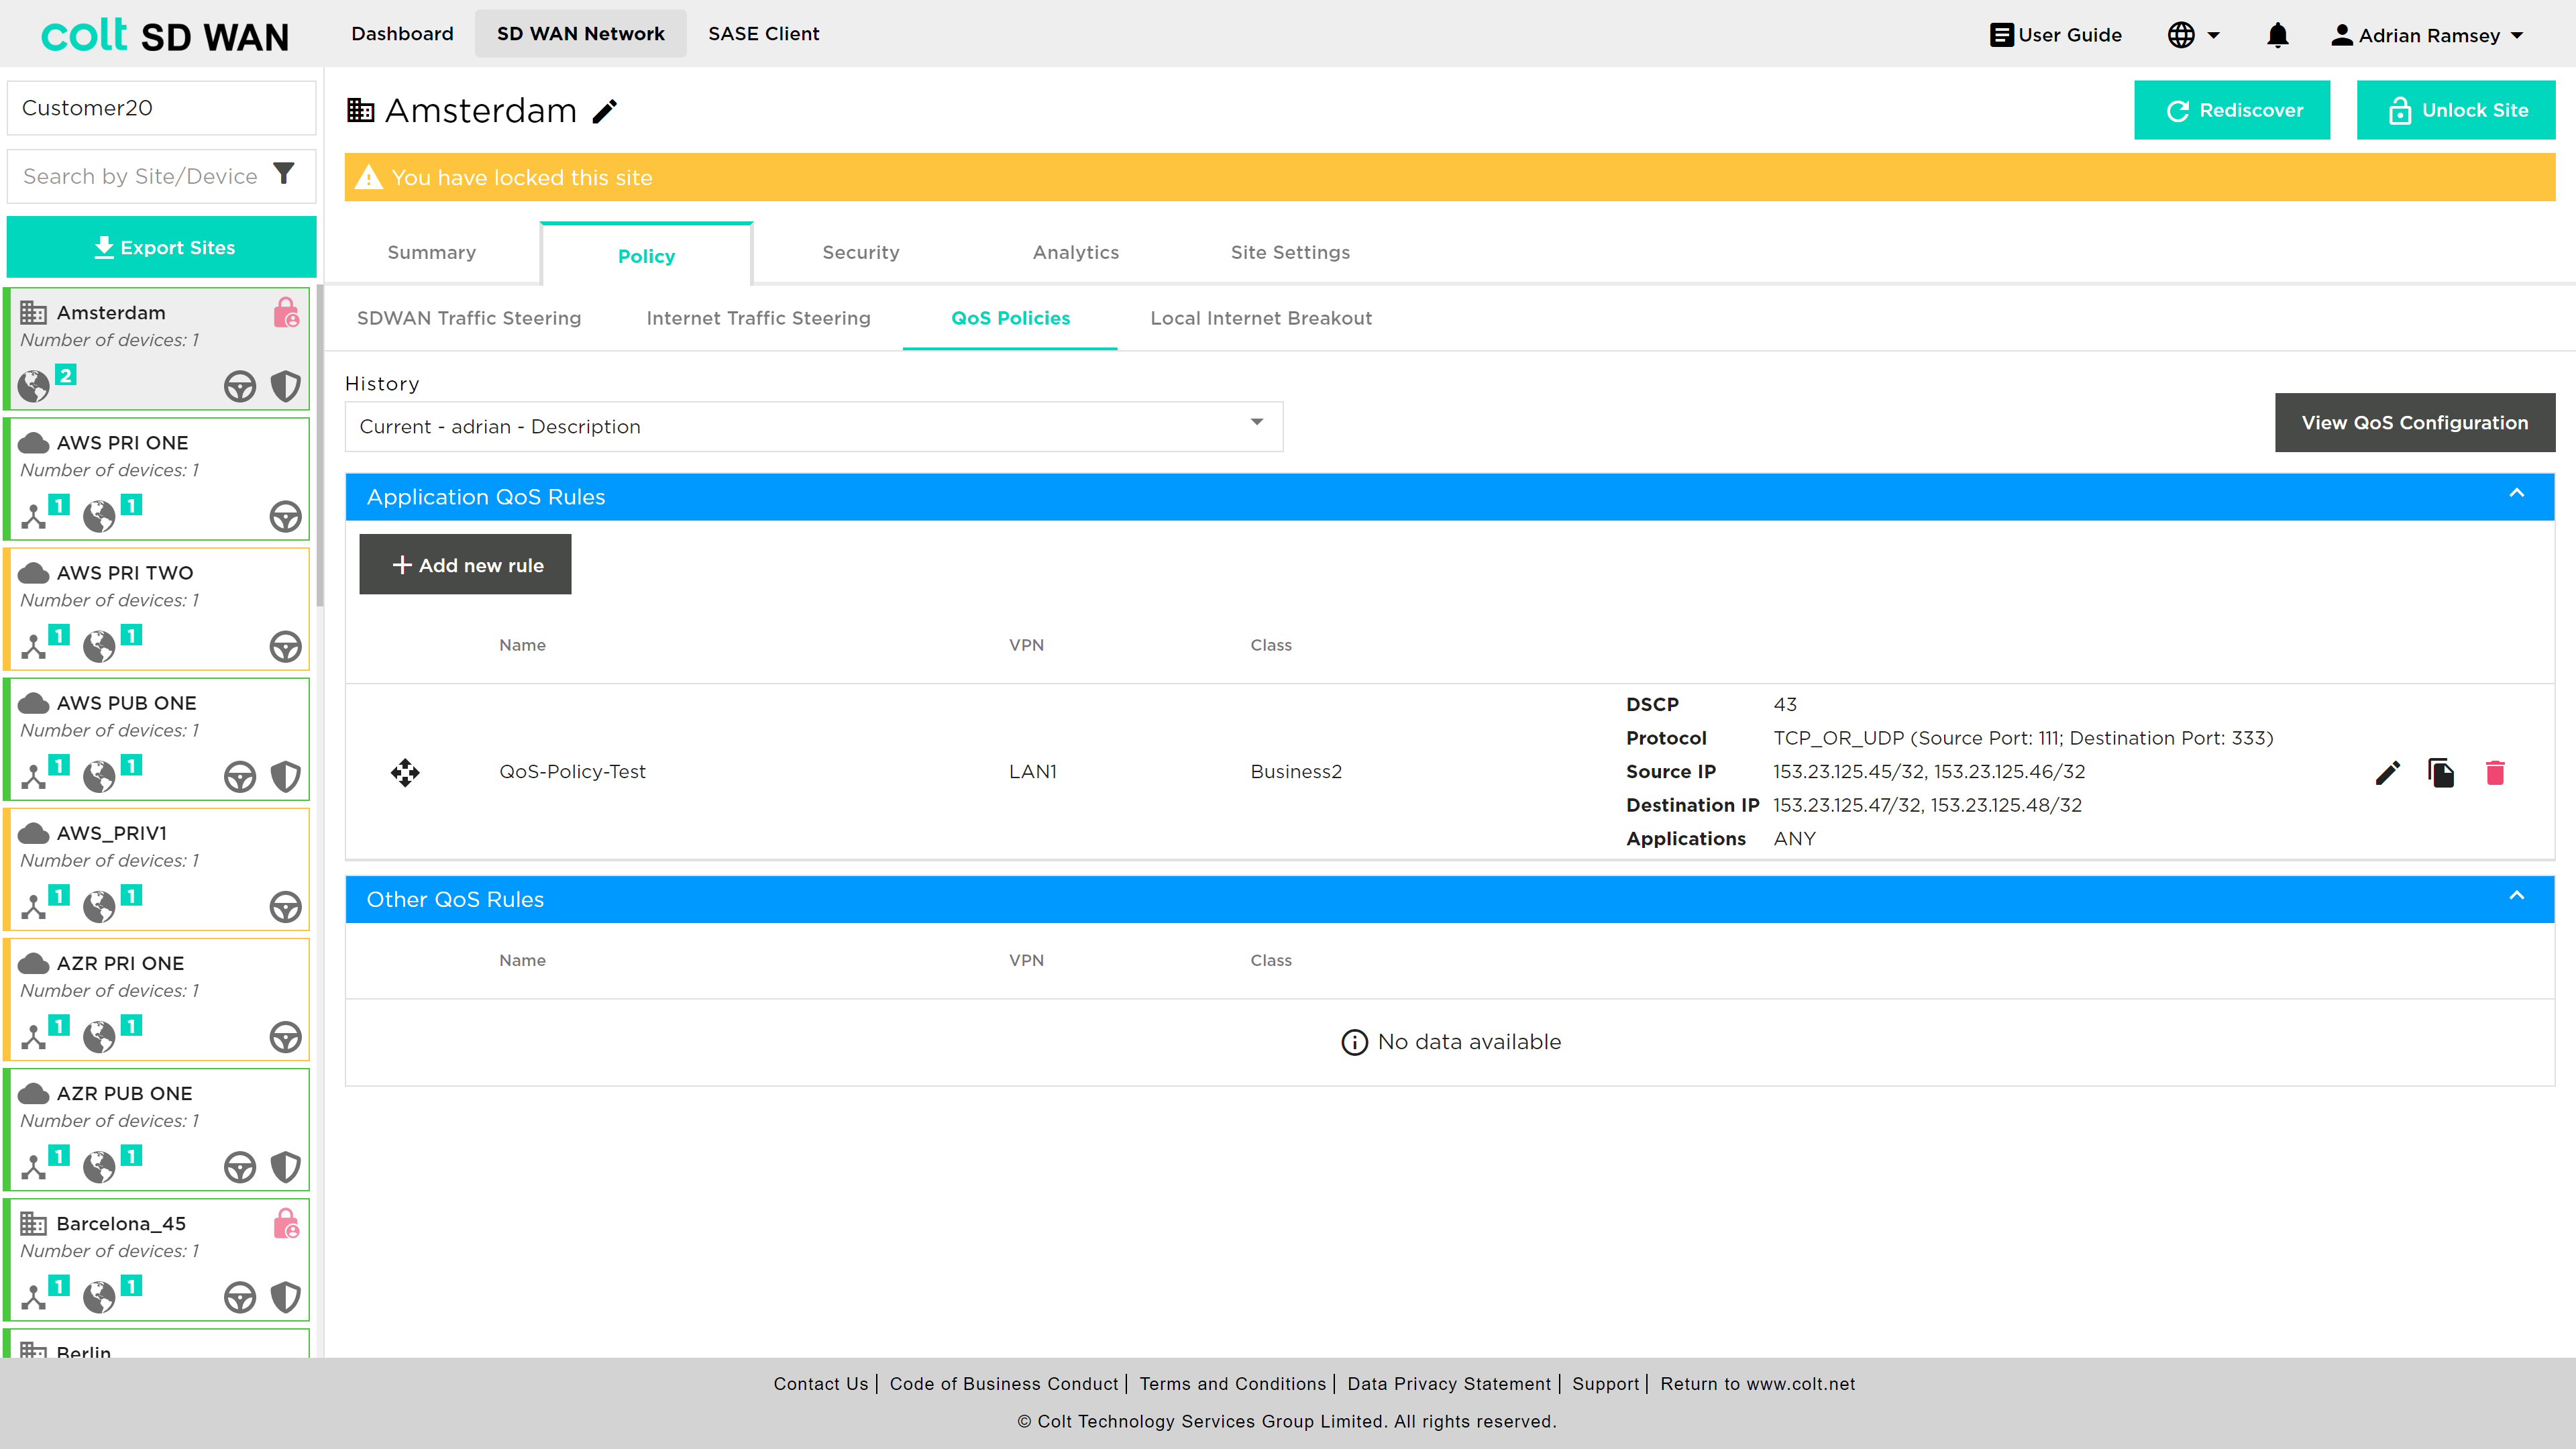Click the steering wheel icon on Amsterdam card
The image size is (2576, 1449).
[240, 386]
